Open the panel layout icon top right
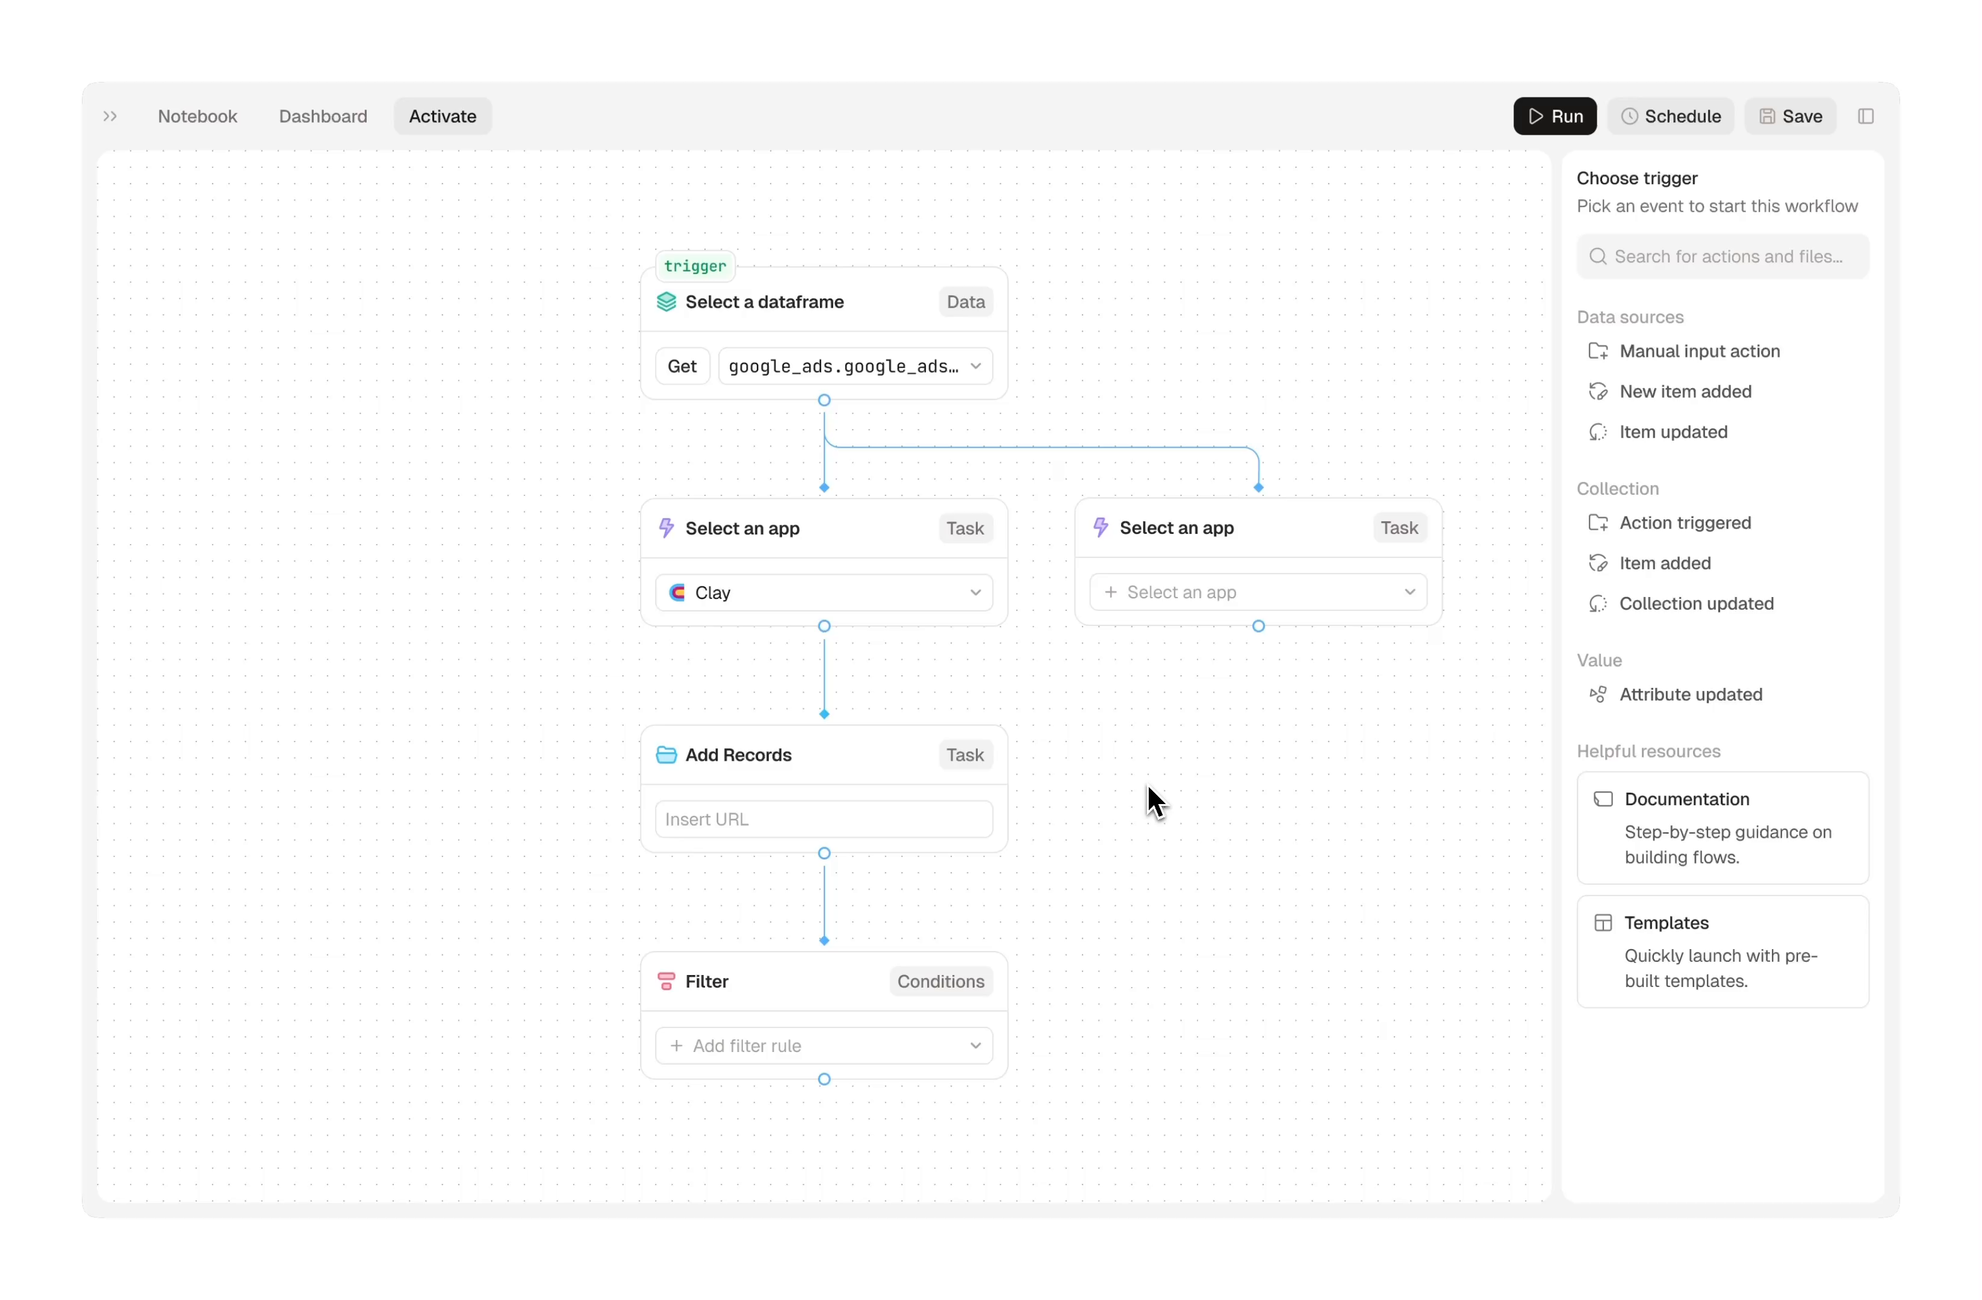 click(1866, 116)
